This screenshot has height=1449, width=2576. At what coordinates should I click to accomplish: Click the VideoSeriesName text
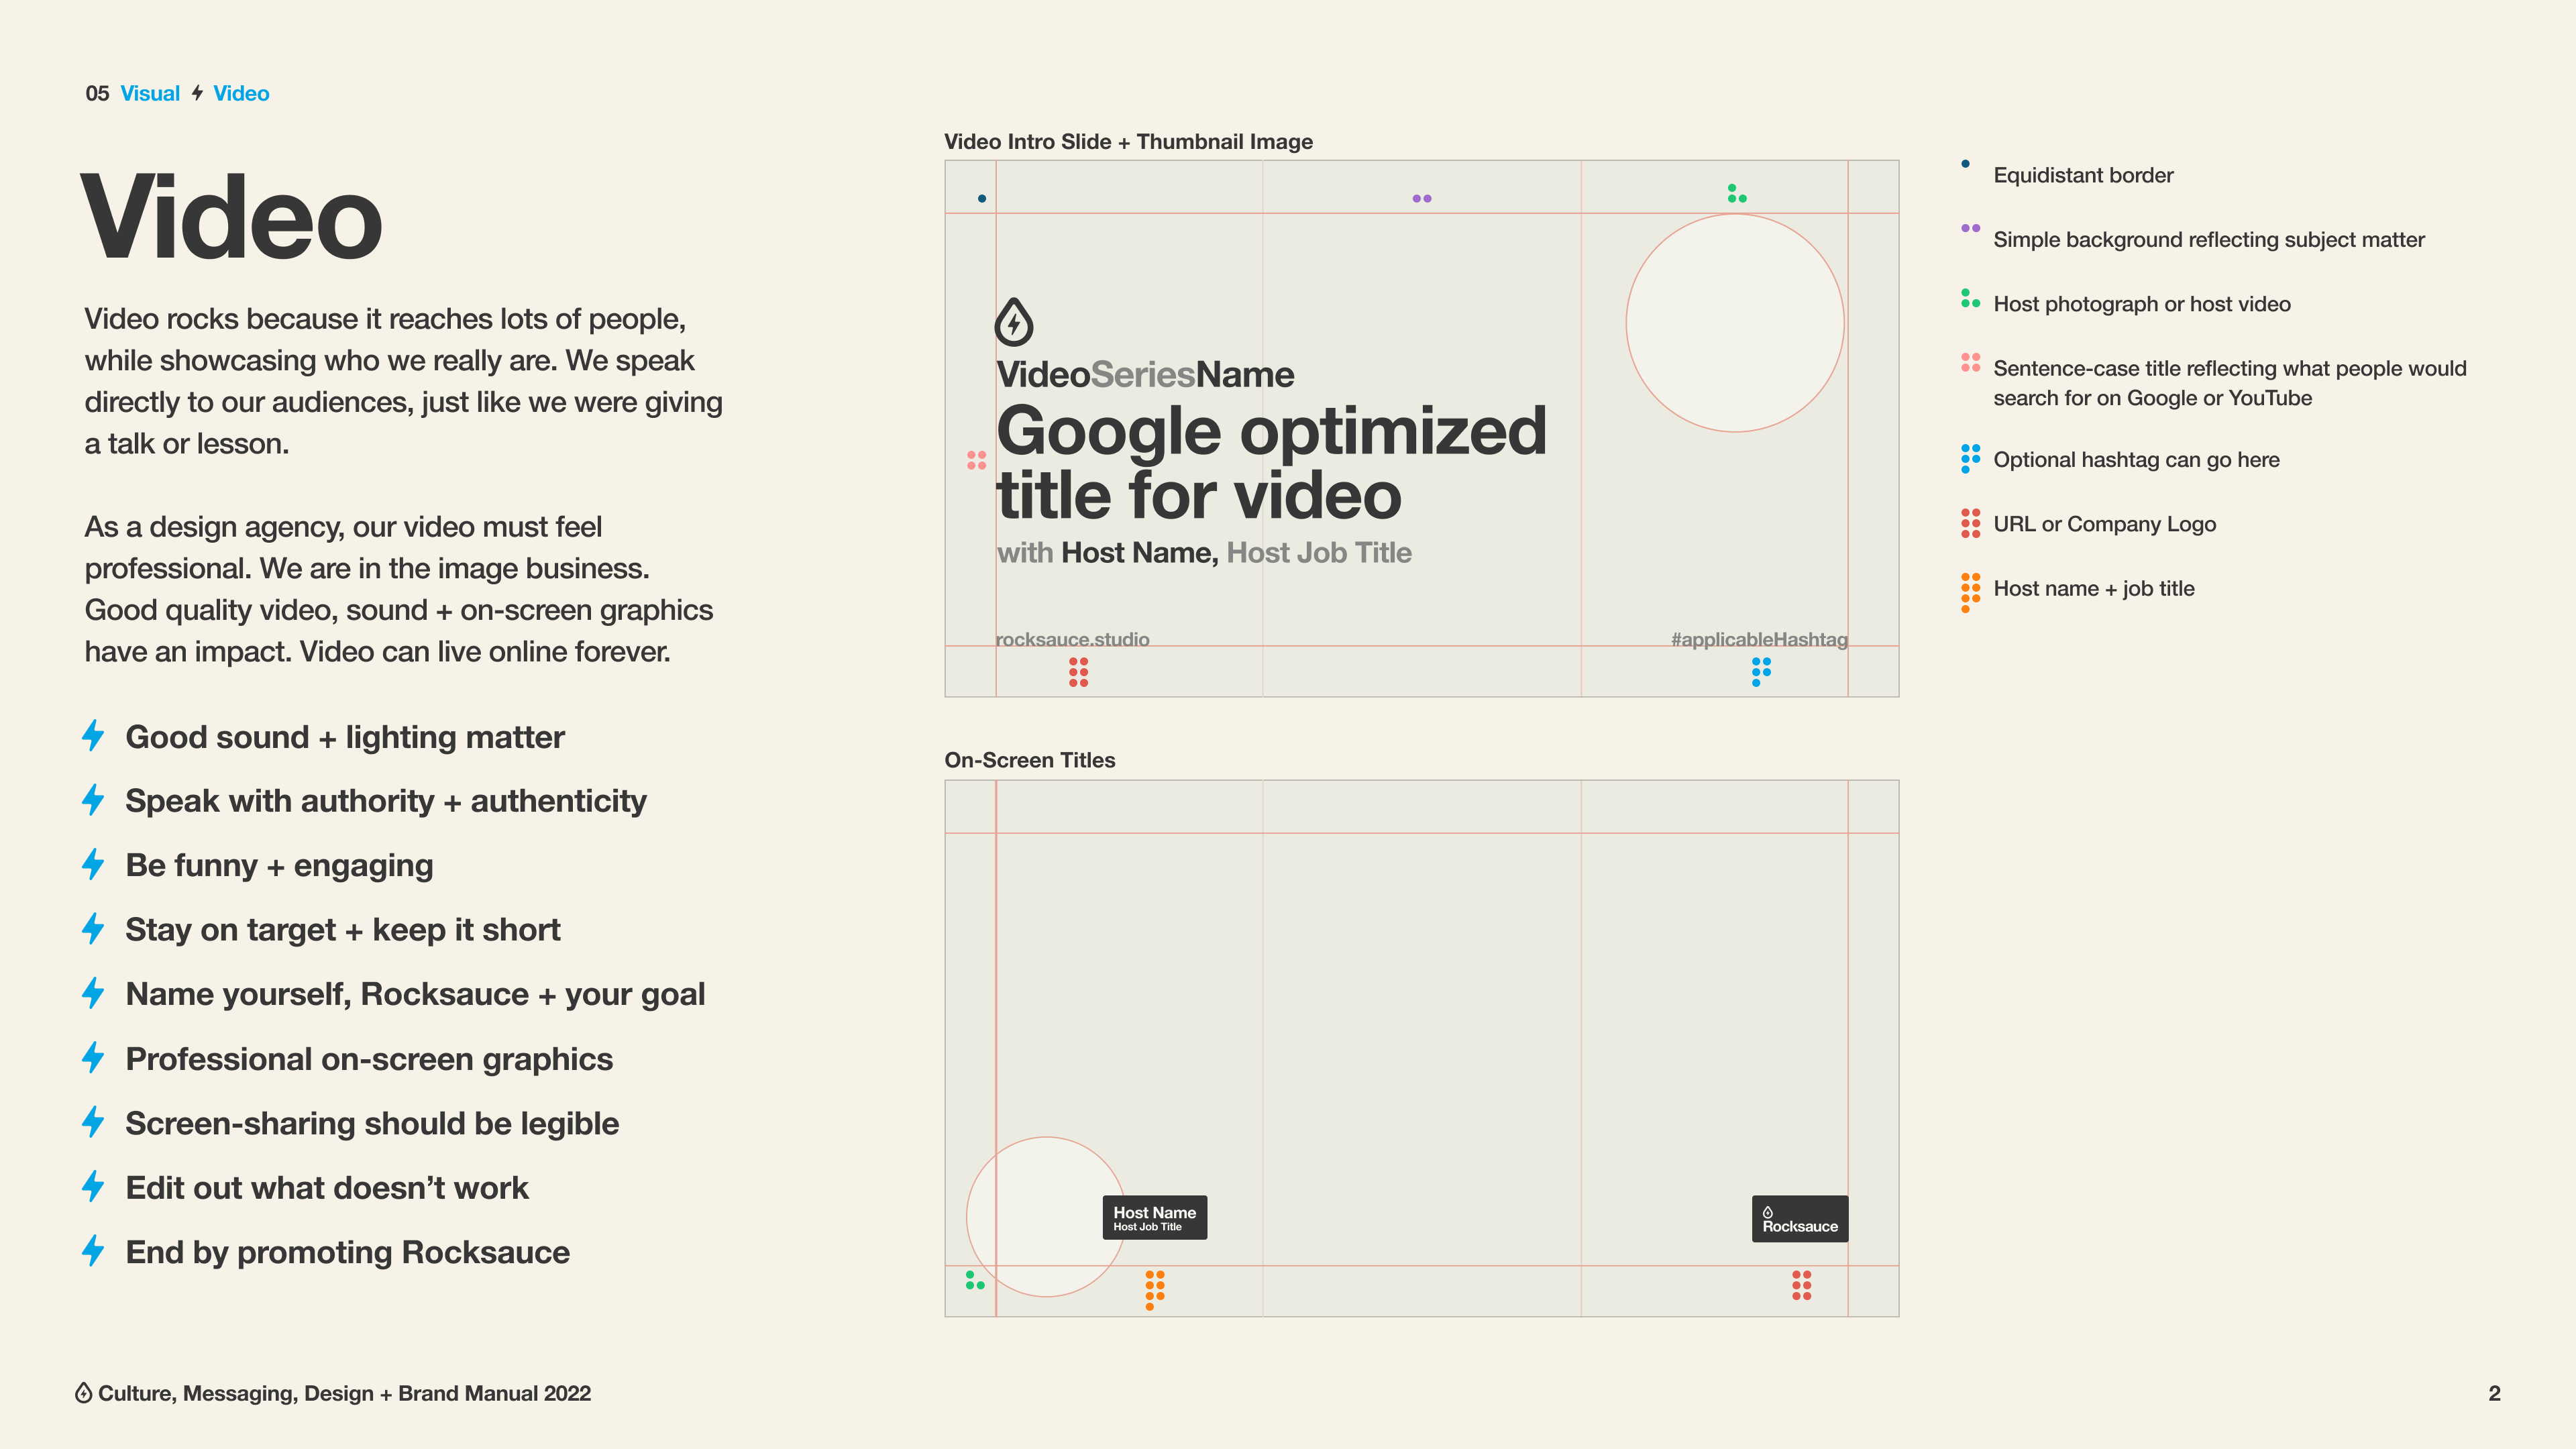tap(1145, 374)
